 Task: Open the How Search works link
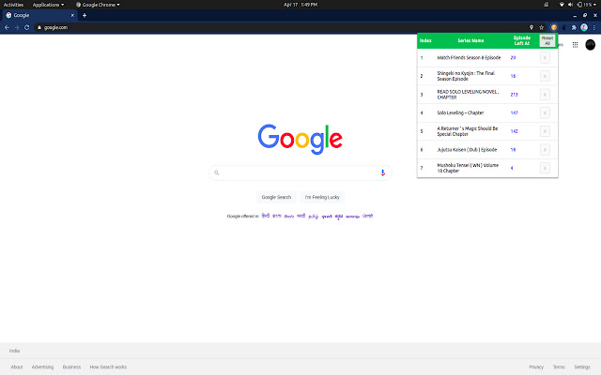[108, 367]
